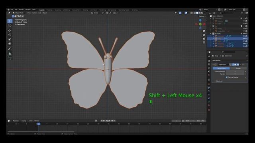Switch to Sculpting workspace tab
This screenshot has height=143, width=255.
click(57, 10)
